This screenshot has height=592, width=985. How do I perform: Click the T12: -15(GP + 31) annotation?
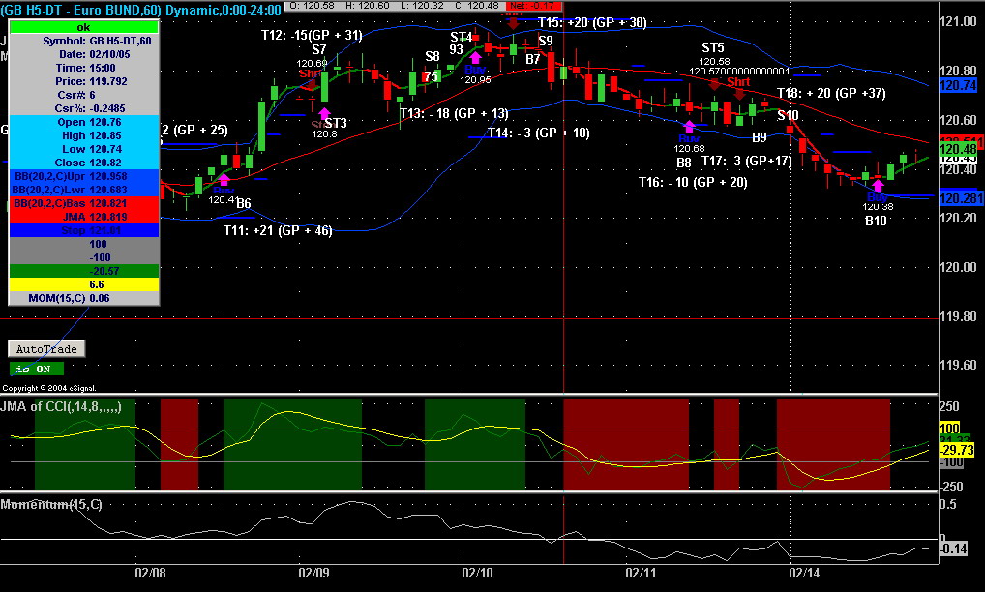click(x=312, y=35)
